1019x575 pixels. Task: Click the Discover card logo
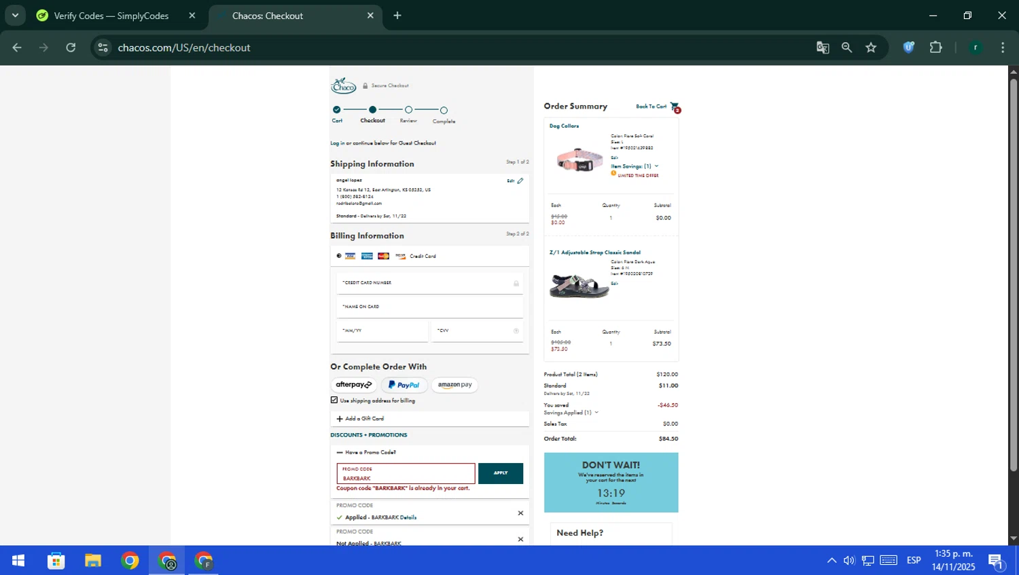click(x=400, y=256)
